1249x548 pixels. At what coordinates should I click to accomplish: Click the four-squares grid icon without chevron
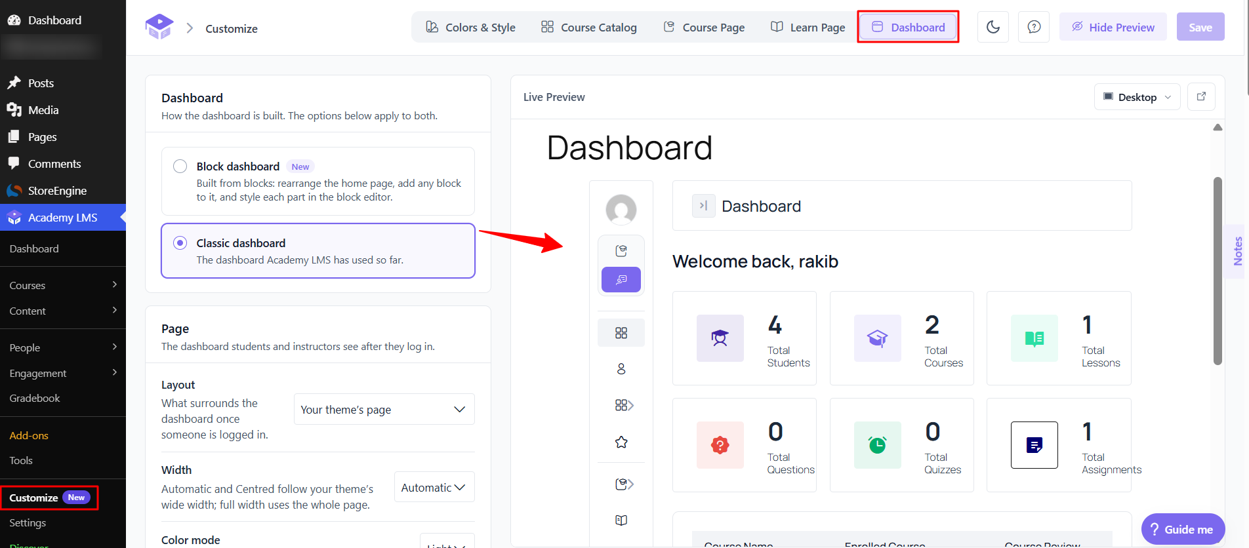[x=621, y=333]
